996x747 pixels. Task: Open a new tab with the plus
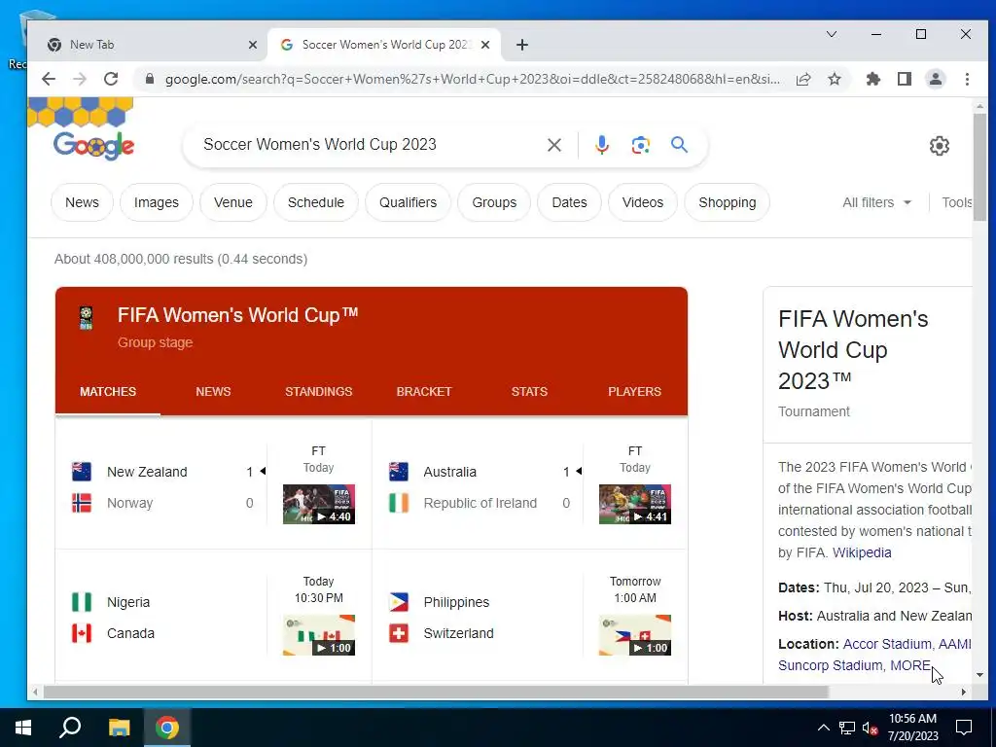pos(522,45)
